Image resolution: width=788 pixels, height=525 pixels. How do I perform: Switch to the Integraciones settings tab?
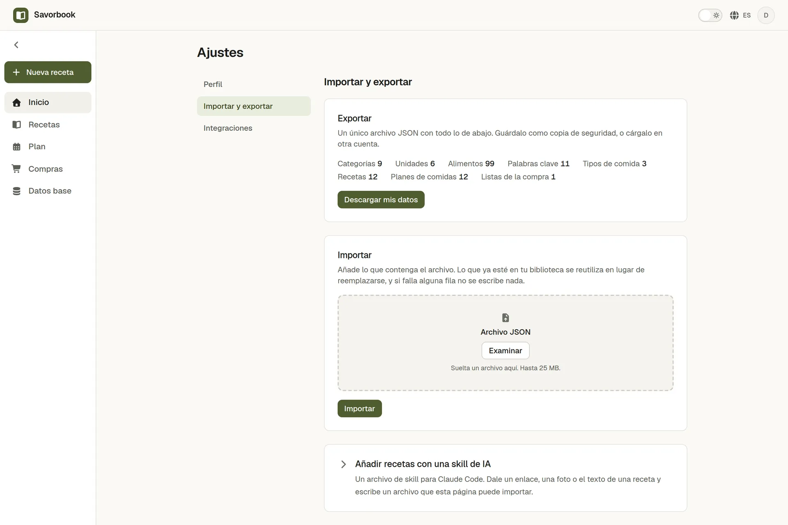[254, 128]
